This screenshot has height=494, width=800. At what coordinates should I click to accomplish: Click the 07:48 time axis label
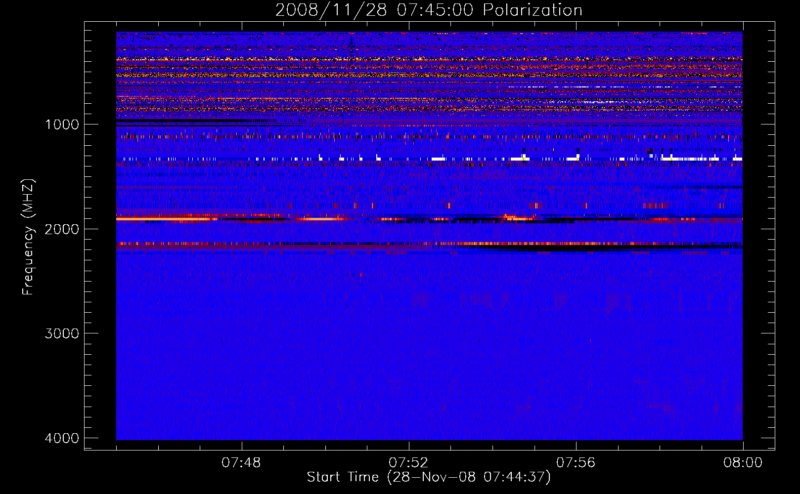241,463
